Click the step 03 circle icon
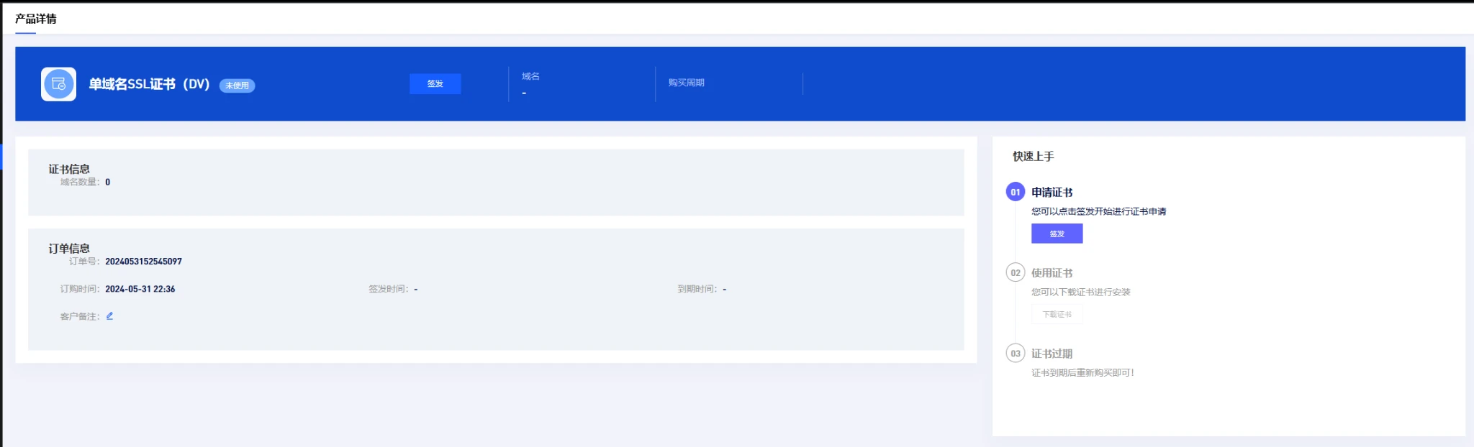Screen dimensions: 1474x447 pyautogui.click(x=1015, y=354)
